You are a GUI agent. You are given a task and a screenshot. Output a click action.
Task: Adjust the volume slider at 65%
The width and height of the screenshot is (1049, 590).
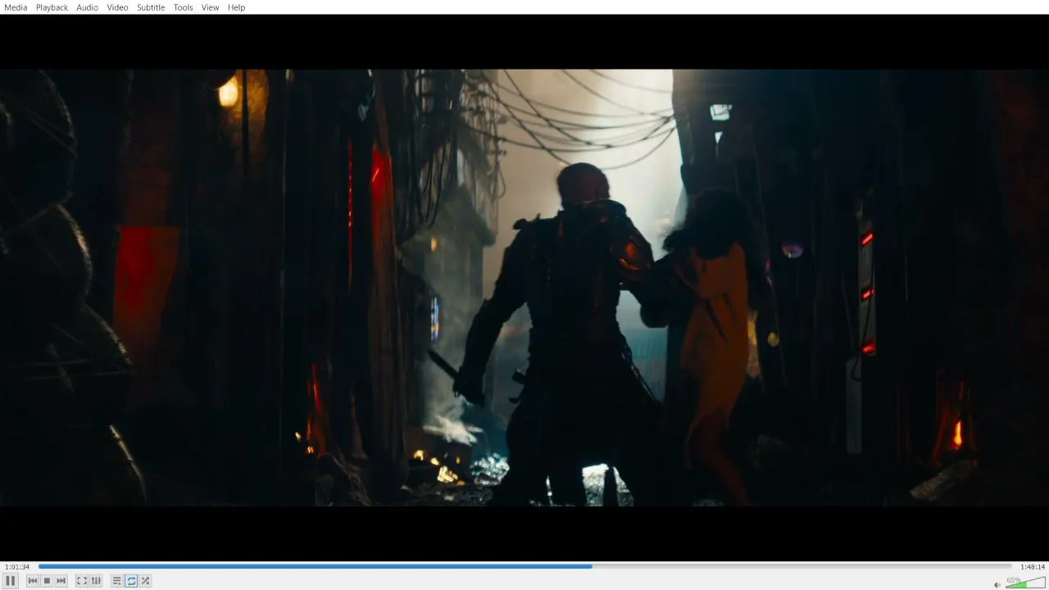pyautogui.click(x=1025, y=583)
